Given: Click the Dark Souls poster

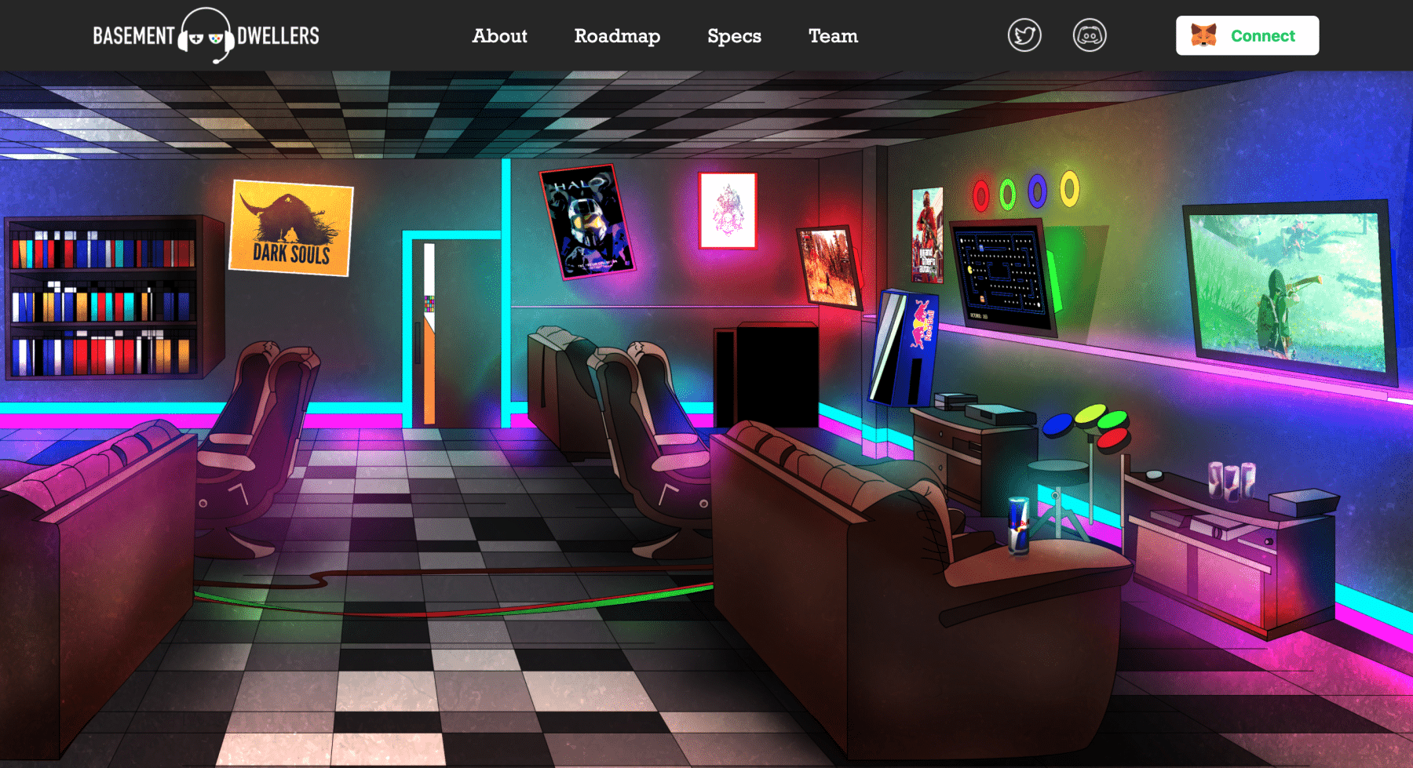Looking at the screenshot, I should pos(290,227).
